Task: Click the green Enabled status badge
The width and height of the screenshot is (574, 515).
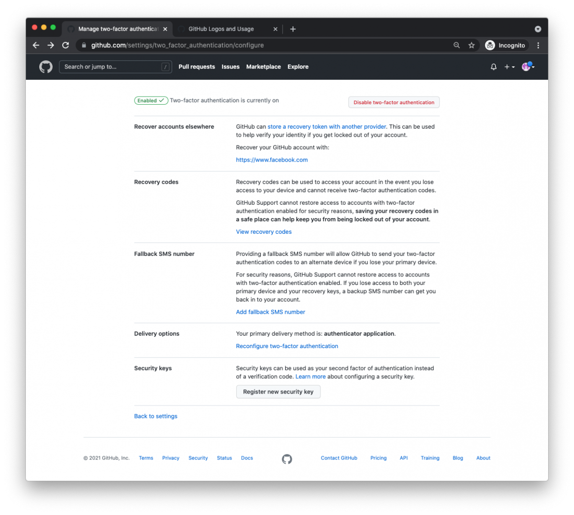Action: (x=151, y=100)
